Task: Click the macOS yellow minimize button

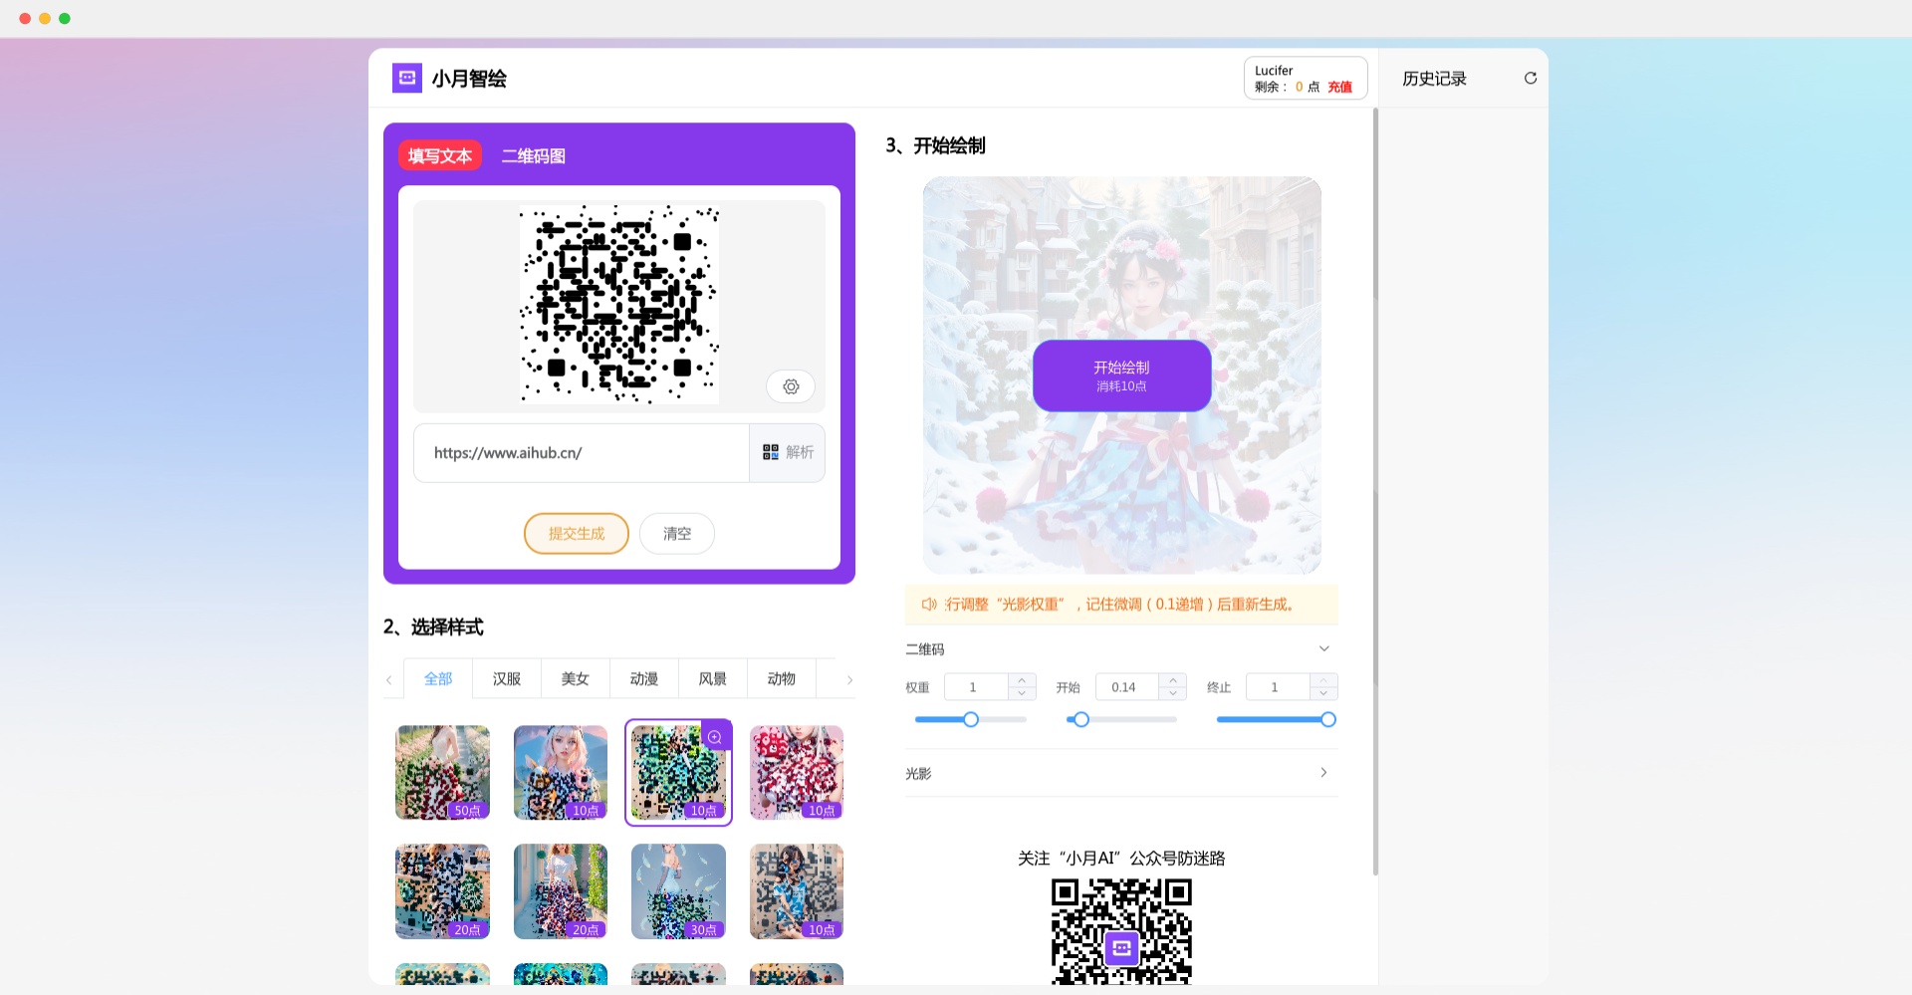Action: click(45, 18)
